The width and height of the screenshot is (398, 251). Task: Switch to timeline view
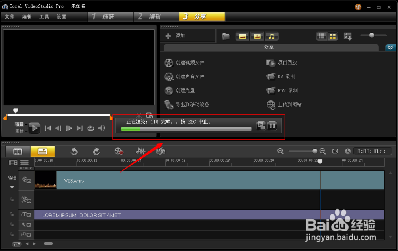coord(43,151)
